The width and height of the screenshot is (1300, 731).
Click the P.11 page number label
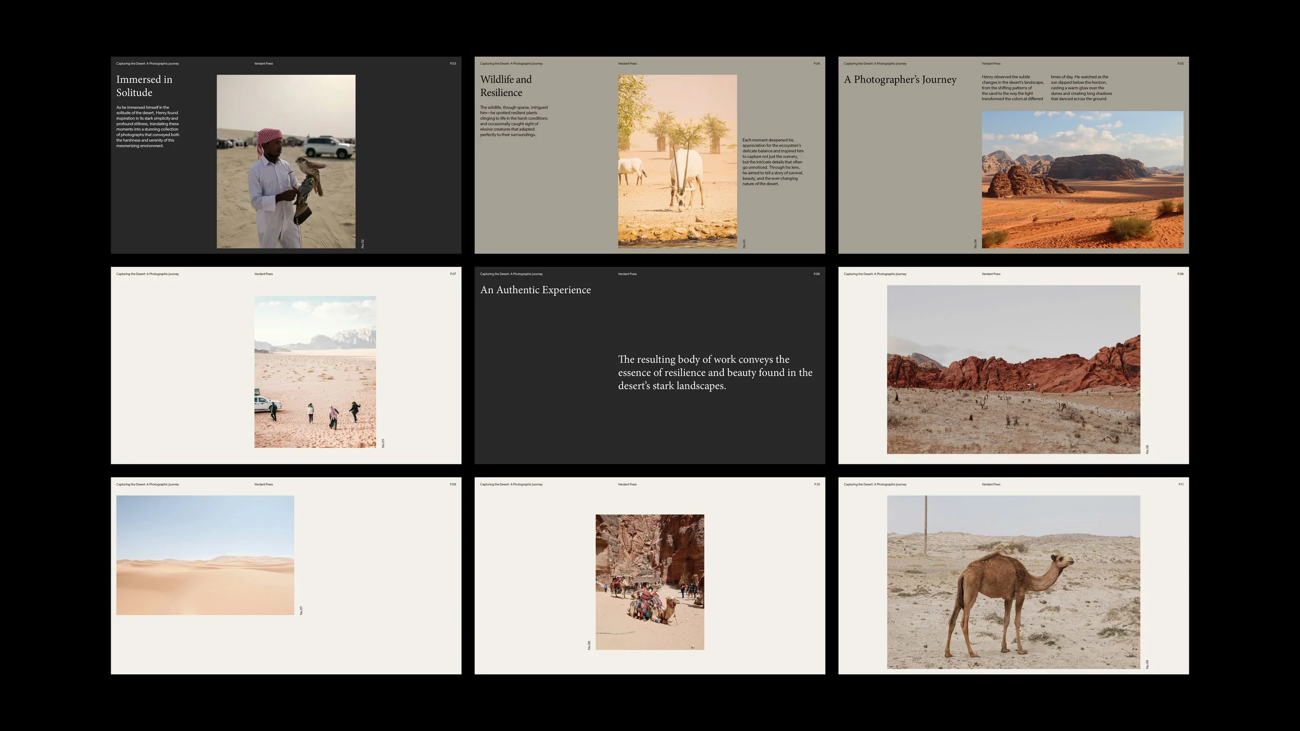pos(1180,484)
